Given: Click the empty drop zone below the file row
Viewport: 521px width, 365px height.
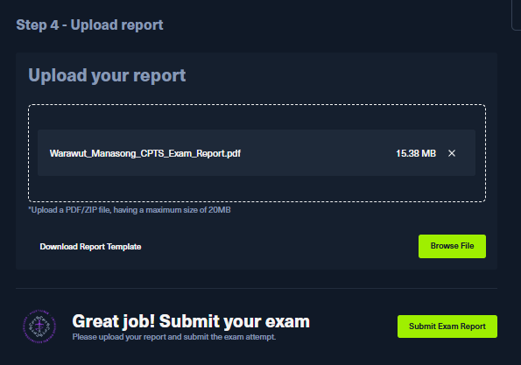Looking at the screenshot, I should (x=257, y=188).
